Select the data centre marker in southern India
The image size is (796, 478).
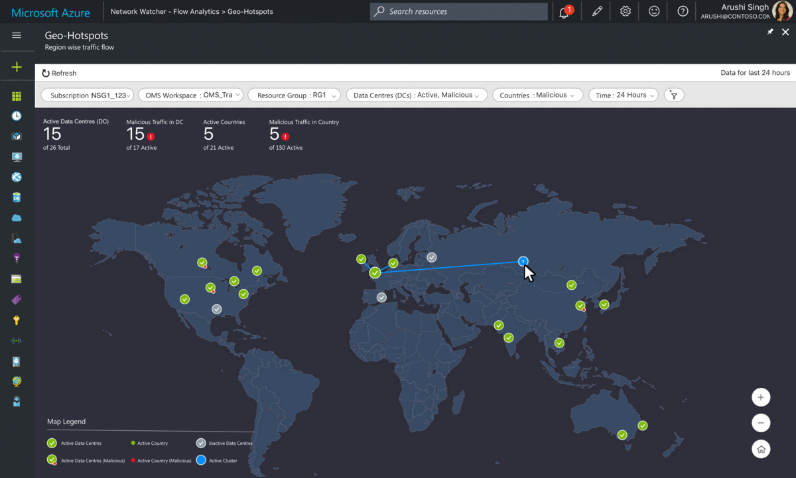(509, 337)
